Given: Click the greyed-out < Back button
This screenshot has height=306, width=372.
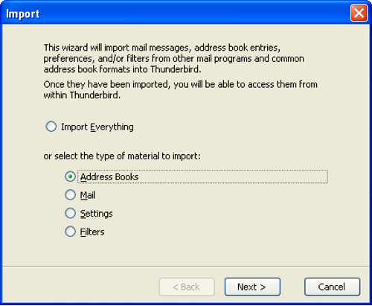Looking at the screenshot, I should 187,287.
